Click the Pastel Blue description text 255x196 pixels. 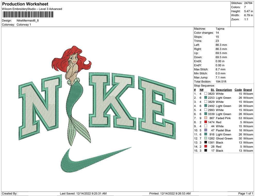223,130
